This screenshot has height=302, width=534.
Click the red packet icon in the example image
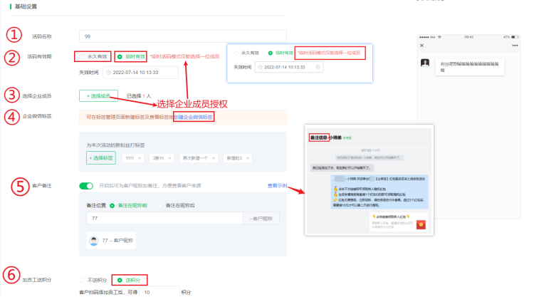(x=421, y=224)
